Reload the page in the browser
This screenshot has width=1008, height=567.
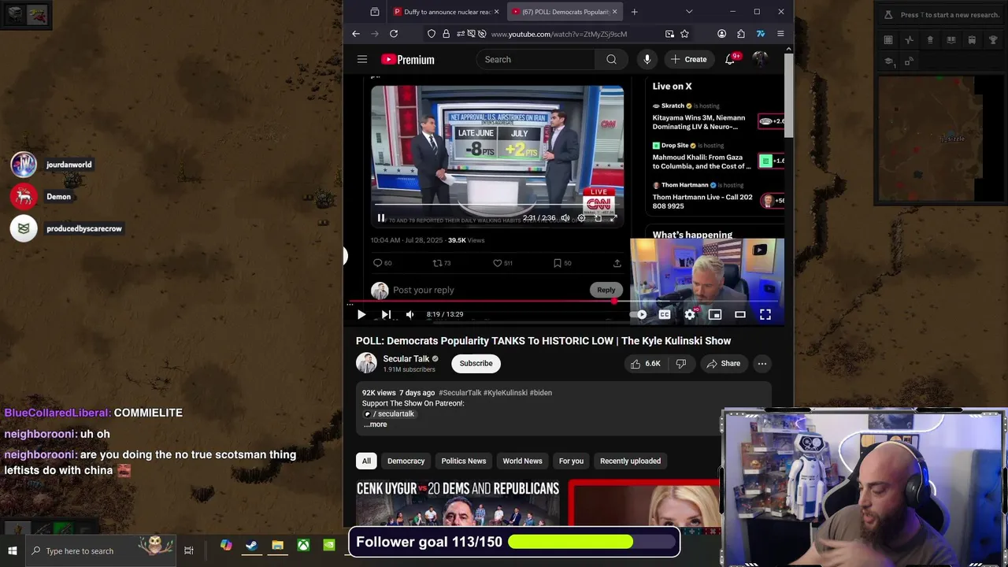pyautogui.click(x=394, y=34)
